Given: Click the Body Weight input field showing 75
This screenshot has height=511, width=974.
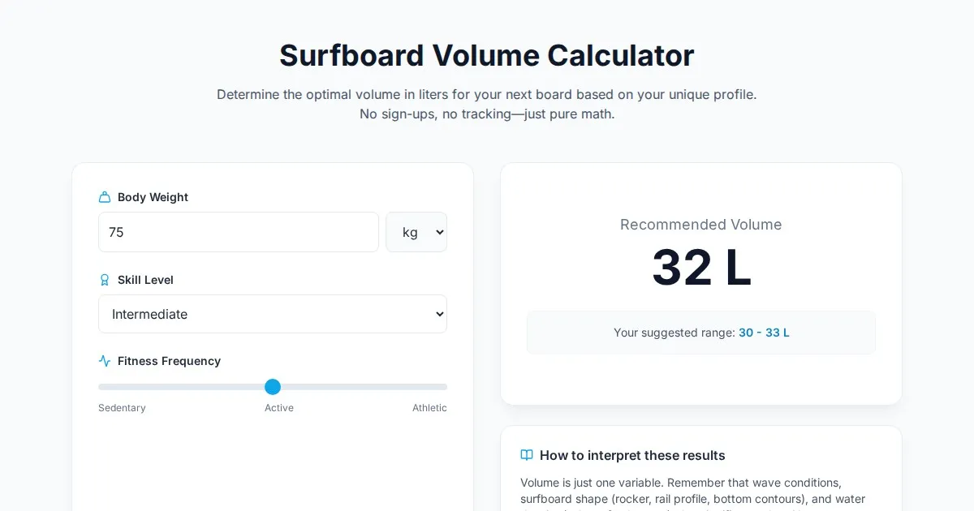Looking at the screenshot, I should coord(239,232).
